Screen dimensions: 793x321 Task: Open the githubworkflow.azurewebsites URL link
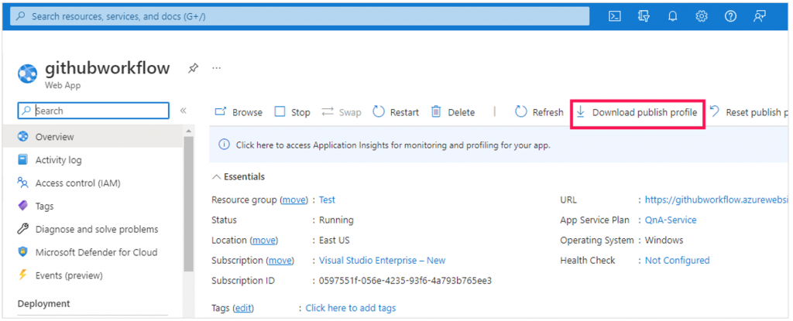pos(716,200)
